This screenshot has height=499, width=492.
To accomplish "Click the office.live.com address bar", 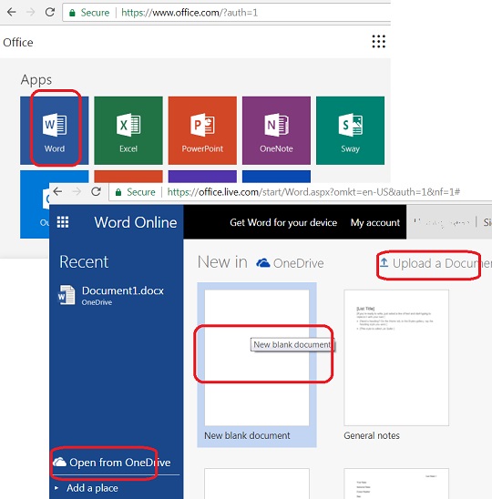I will point(301,192).
